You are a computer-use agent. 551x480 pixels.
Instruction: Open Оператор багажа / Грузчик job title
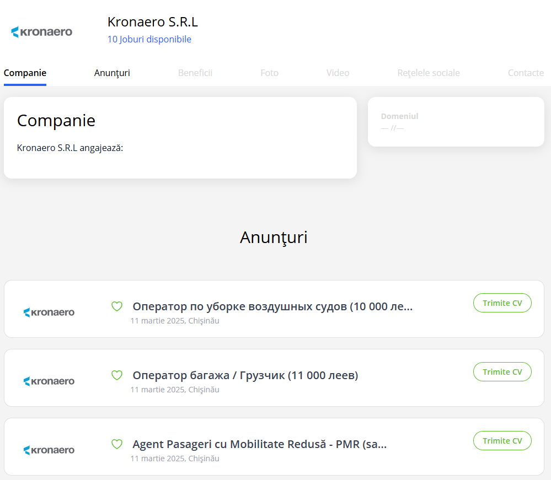[x=245, y=375]
